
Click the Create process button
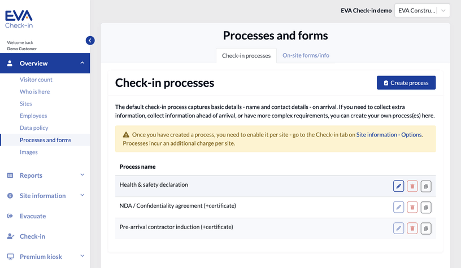[406, 83]
